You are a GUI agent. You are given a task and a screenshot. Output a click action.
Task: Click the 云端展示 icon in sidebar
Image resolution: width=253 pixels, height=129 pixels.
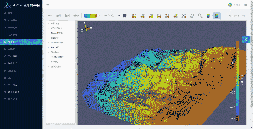tap(5, 49)
